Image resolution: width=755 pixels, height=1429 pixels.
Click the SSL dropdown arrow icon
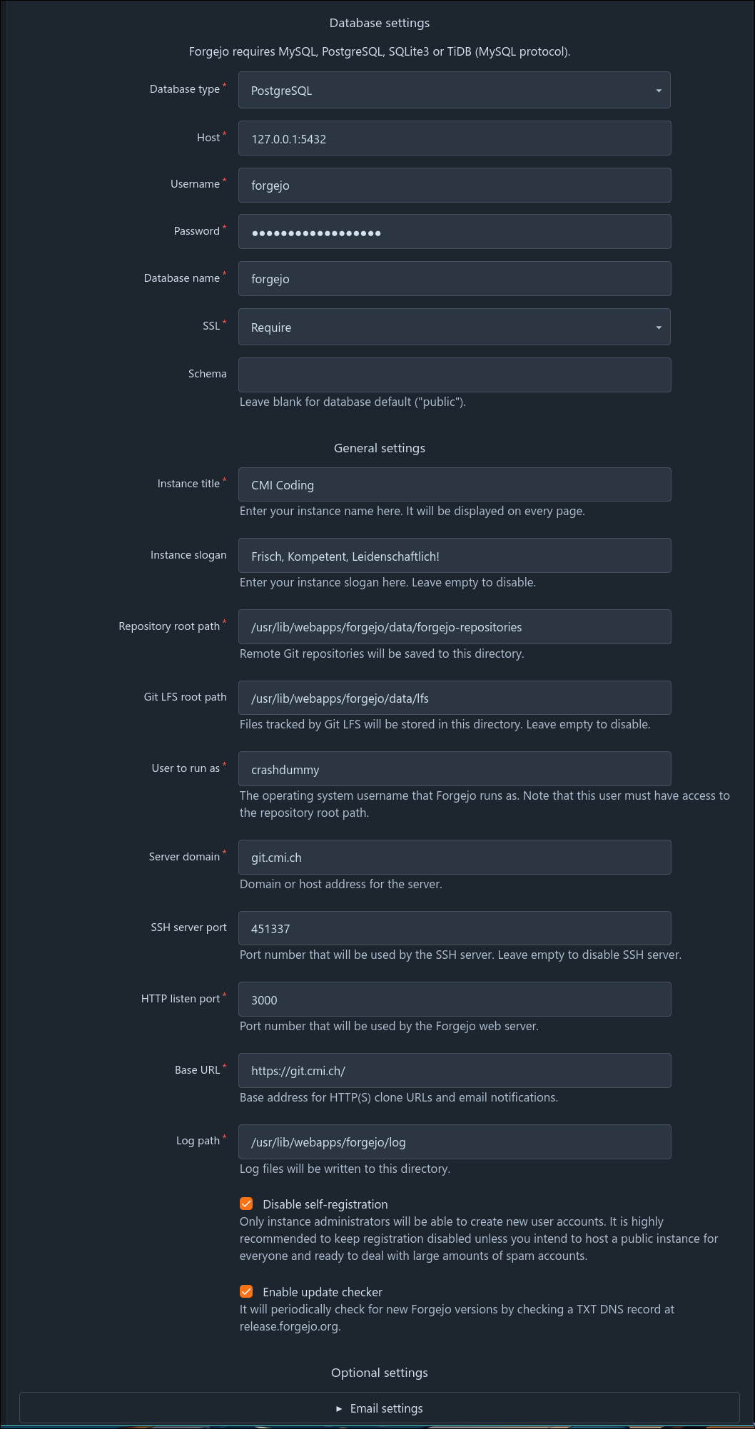658,327
